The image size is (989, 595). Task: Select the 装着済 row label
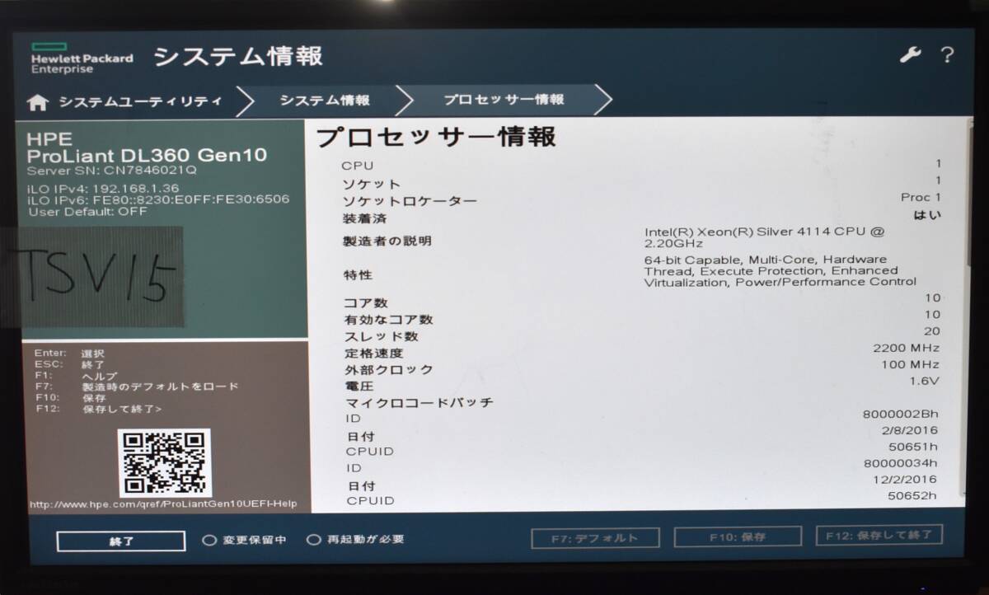tap(364, 219)
